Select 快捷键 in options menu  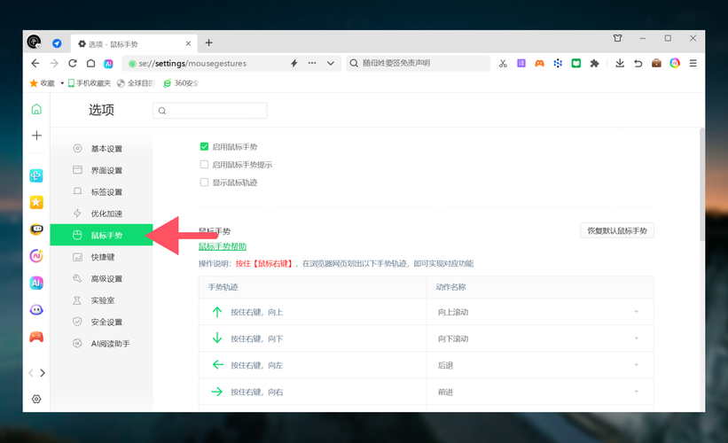[x=102, y=257]
